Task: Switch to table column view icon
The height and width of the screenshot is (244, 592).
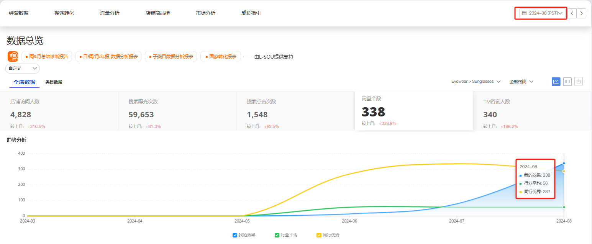Action: click(x=567, y=81)
